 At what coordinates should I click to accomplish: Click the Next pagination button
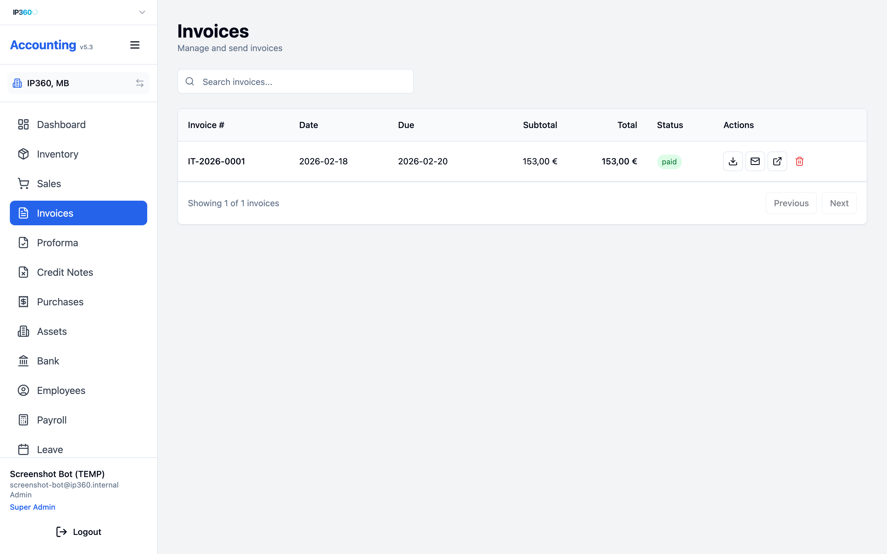pyautogui.click(x=839, y=203)
